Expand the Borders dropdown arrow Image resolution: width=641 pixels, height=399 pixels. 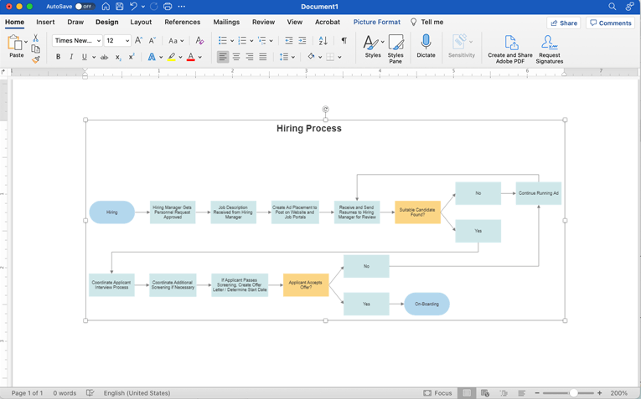click(x=339, y=57)
